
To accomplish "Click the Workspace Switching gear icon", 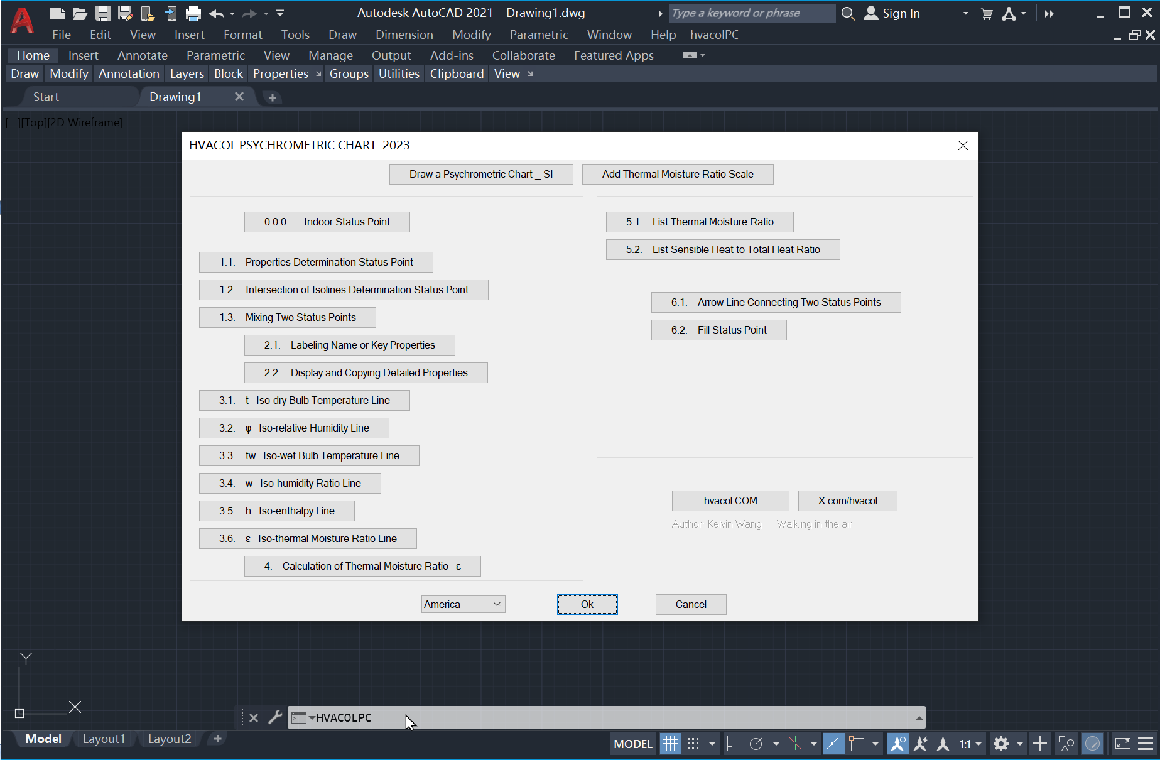I will coord(1001,744).
